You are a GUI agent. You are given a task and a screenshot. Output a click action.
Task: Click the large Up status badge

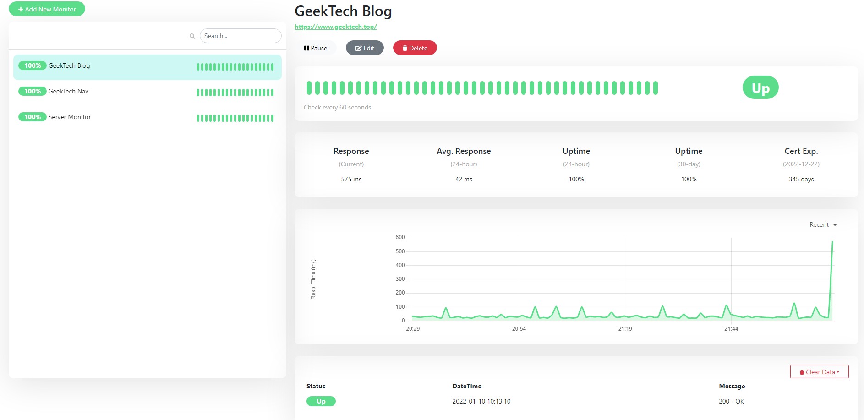coord(760,87)
